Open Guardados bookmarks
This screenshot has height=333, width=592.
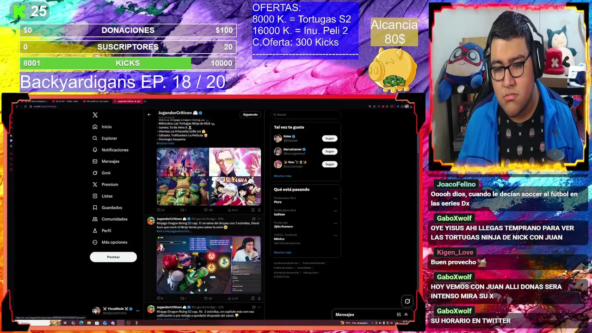(x=107, y=208)
